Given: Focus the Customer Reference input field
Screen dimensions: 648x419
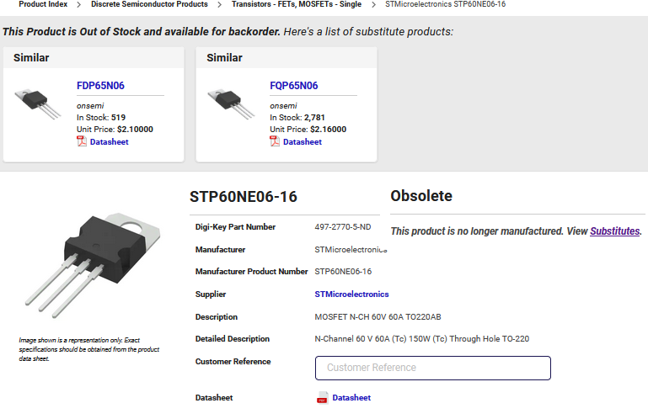Looking at the screenshot, I should tap(432, 368).
